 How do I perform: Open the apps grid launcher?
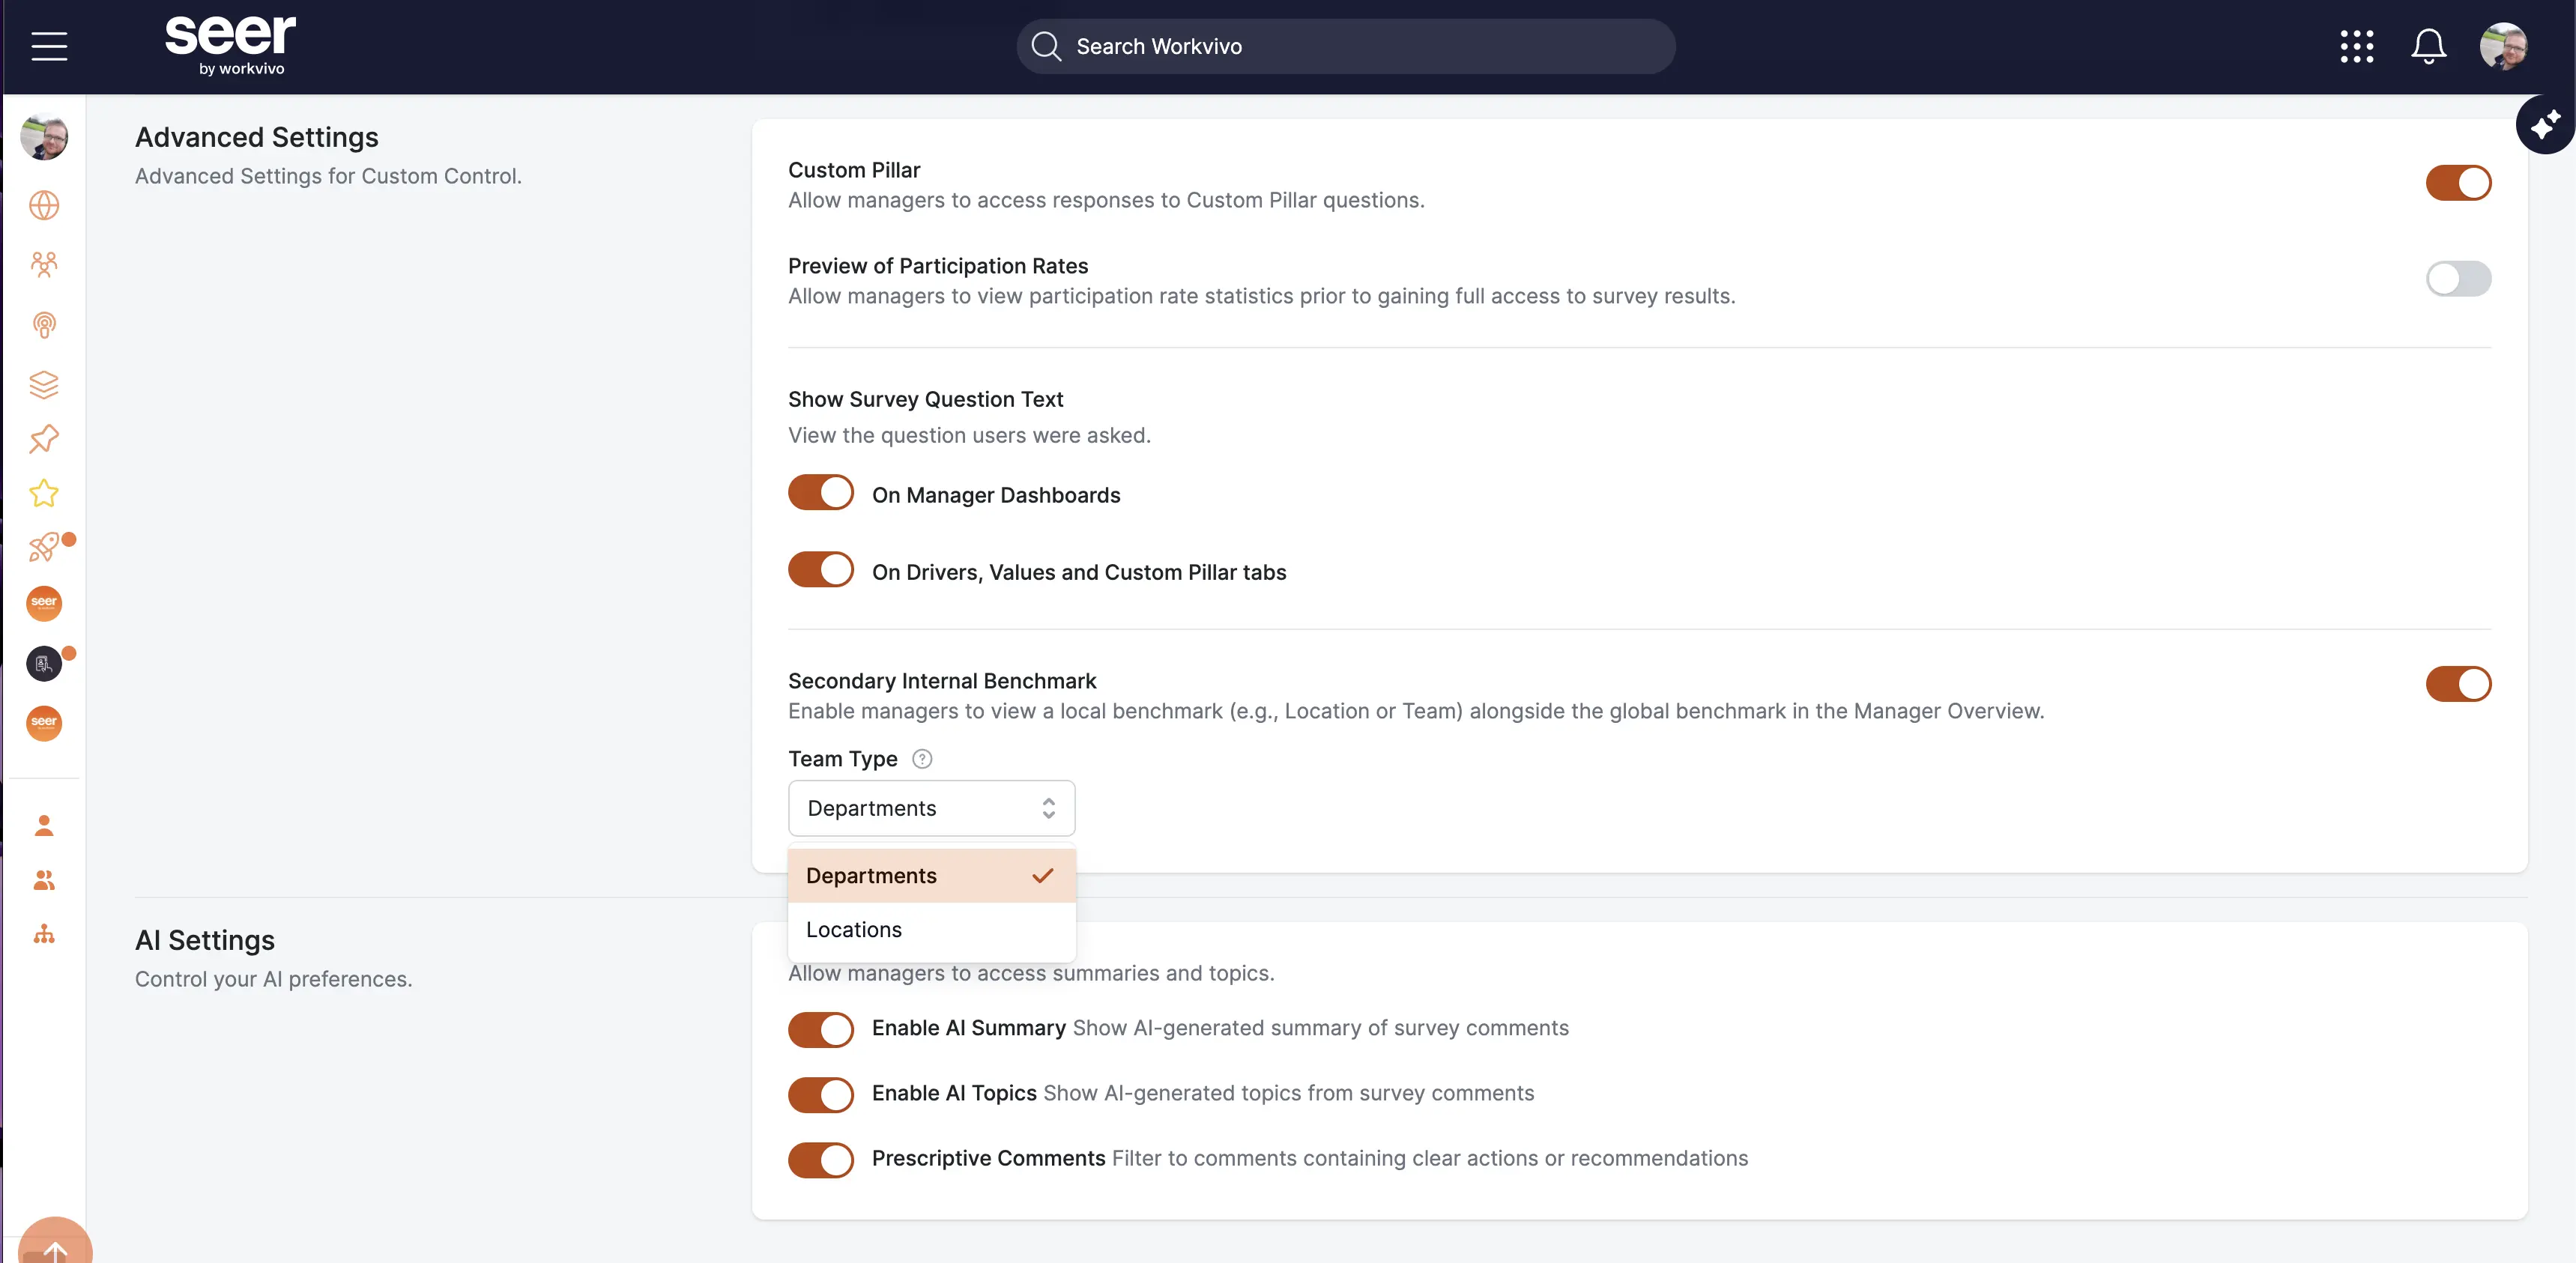[x=2356, y=46]
